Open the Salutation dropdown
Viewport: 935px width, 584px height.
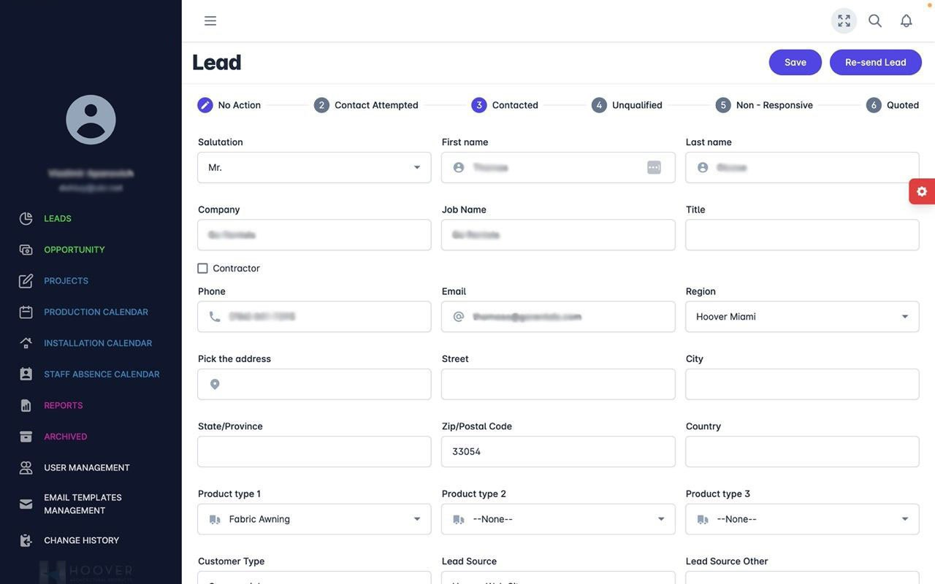pos(314,167)
